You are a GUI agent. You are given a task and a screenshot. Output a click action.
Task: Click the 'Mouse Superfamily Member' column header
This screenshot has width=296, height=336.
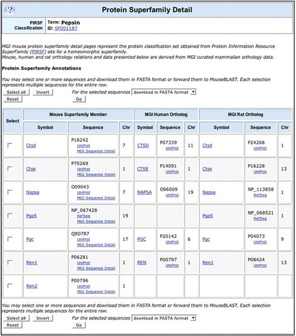click(x=78, y=114)
